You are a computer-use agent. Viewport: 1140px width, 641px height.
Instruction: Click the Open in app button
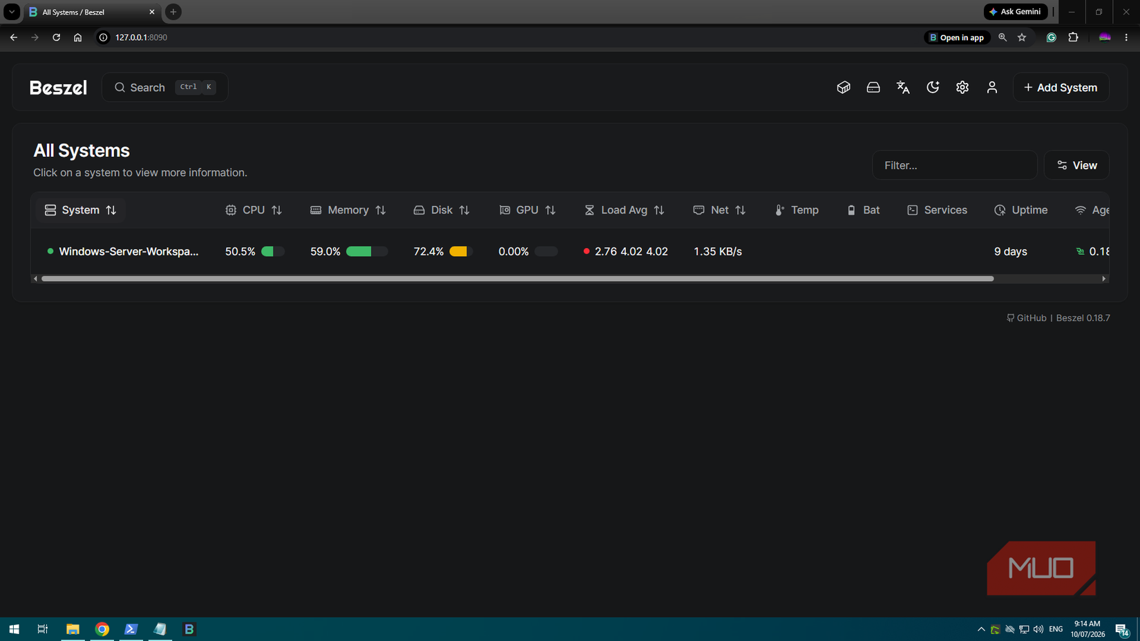(957, 37)
